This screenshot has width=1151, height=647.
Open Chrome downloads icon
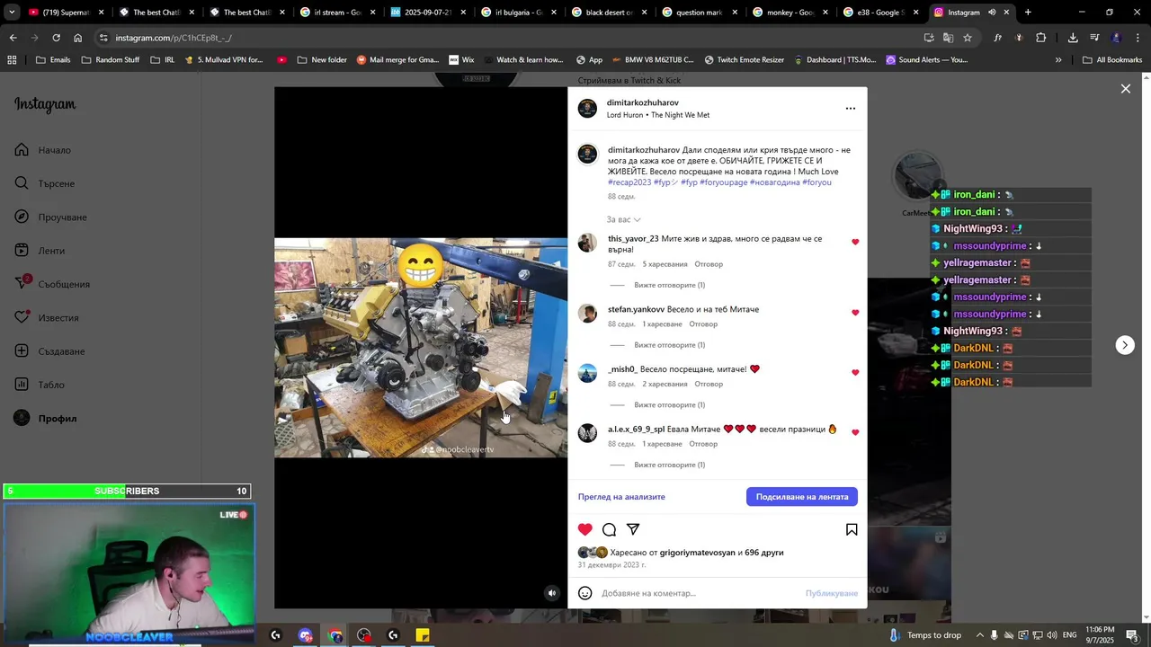click(1073, 38)
